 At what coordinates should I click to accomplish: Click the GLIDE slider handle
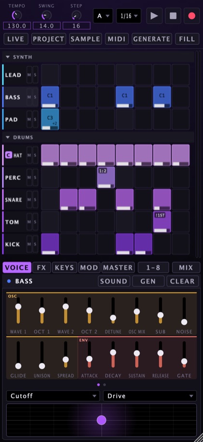(x=18, y=366)
